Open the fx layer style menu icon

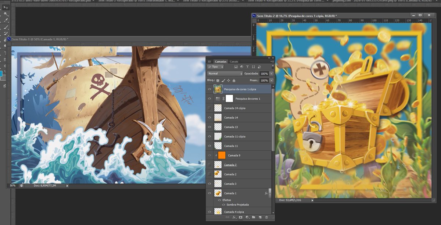[x=234, y=218]
